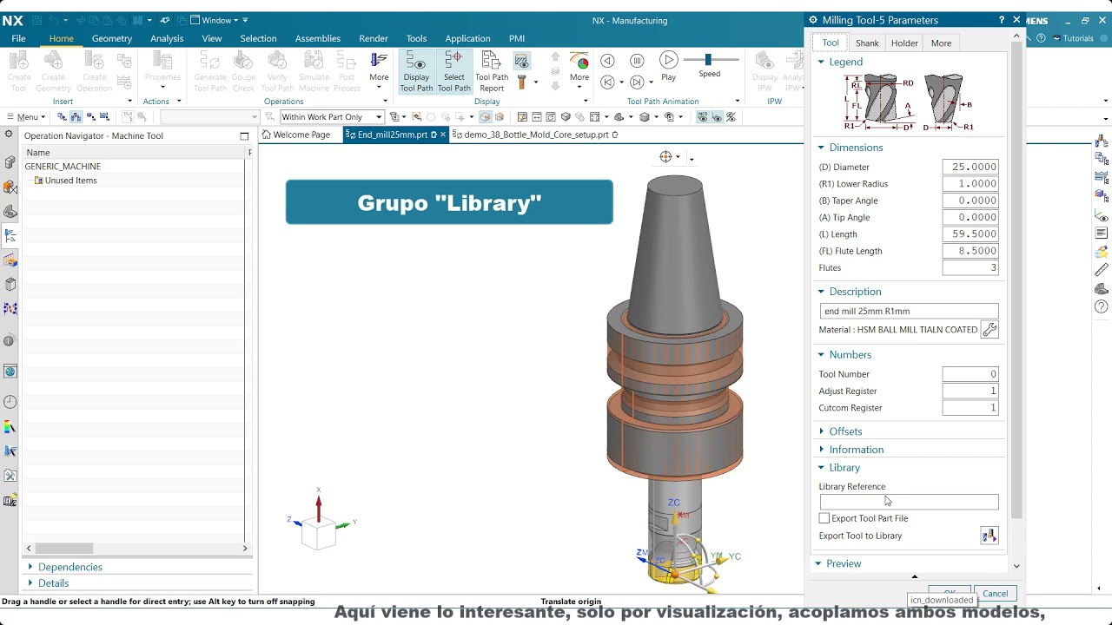Viewport: 1112px width, 625px height.
Task: Click the clock History resource bar icon
Action: click(x=10, y=402)
